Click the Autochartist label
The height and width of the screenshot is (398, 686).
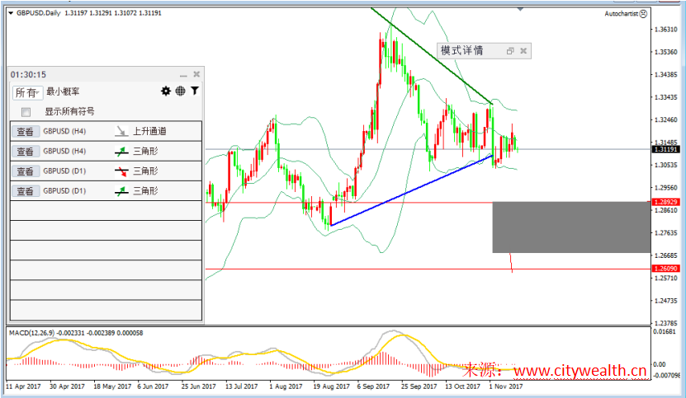pos(622,13)
